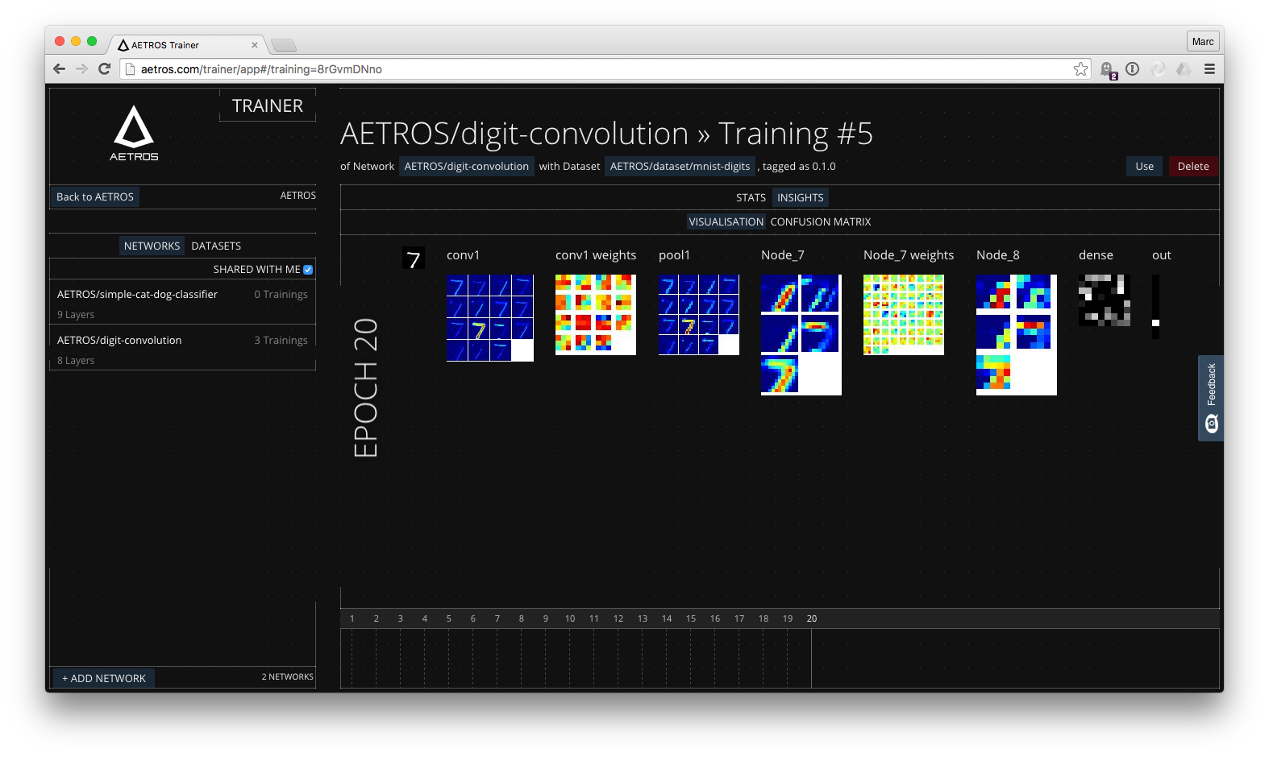Reload the page with the refresh icon

click(104, 69)
